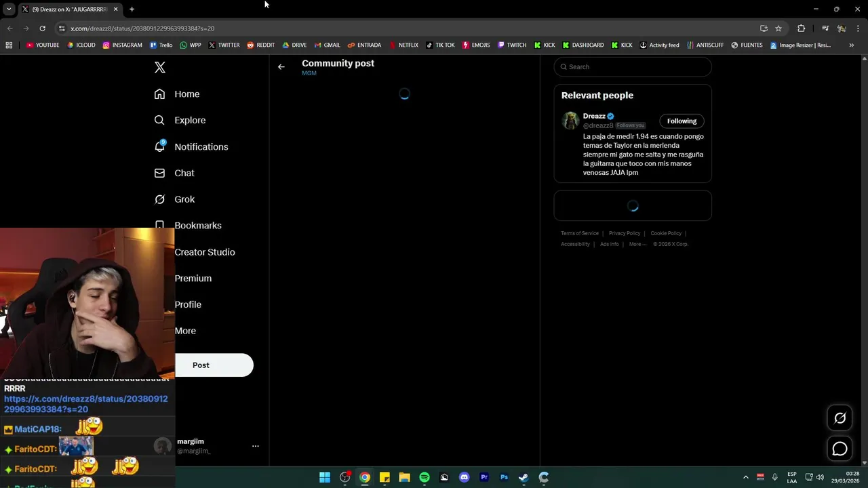Image resolution: width=868 pixels, height=488 pixels.
Task: Open Ads info footer link
Action: pos(609,244)
